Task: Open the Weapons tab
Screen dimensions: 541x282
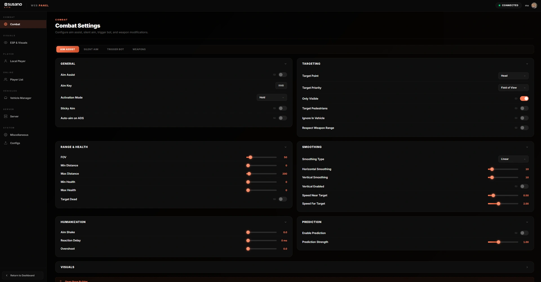Action: (x=139, y=49)
